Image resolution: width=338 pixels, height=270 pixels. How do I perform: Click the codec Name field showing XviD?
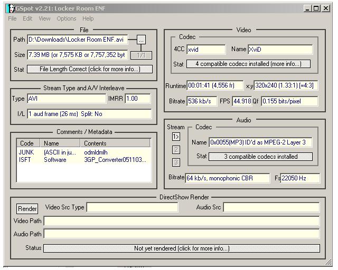(280, 50)
